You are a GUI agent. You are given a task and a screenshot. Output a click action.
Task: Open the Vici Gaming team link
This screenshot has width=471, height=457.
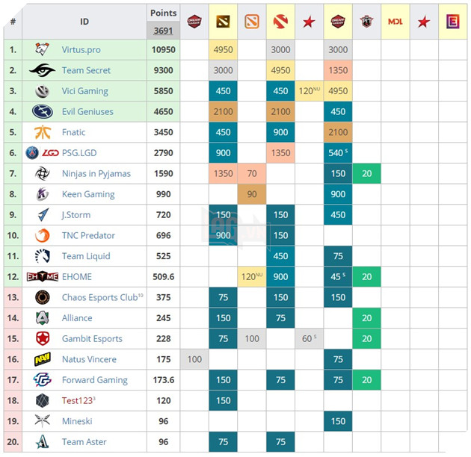point(84,91)
